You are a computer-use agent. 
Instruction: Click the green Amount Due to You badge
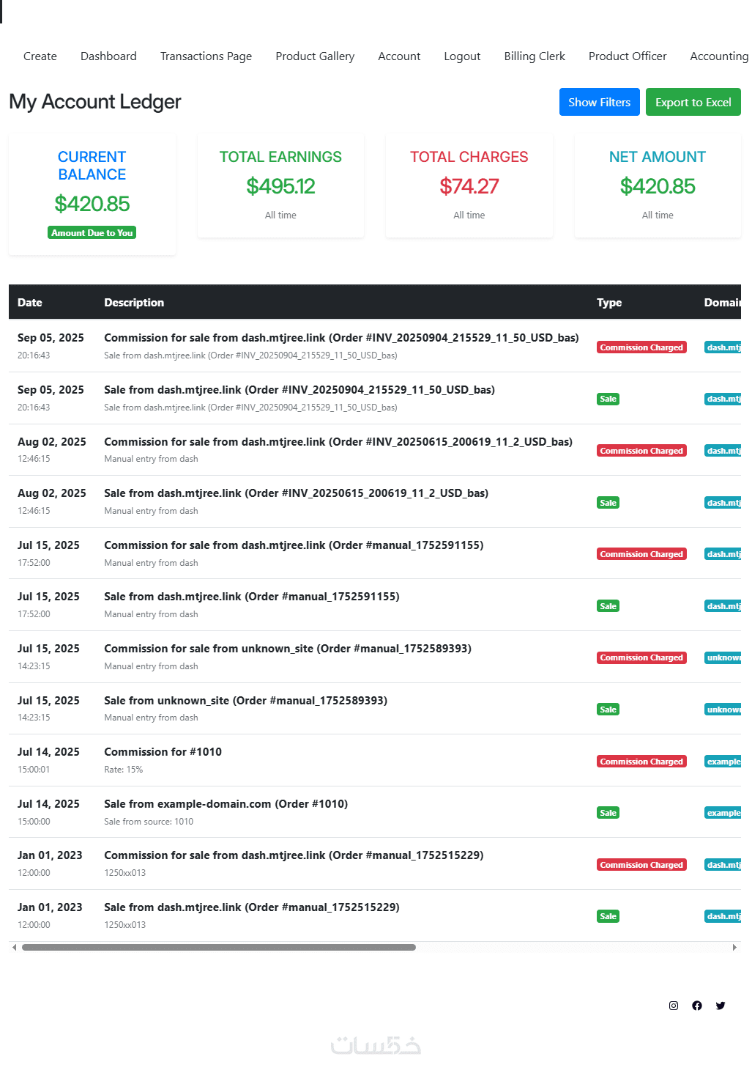click(x=92, y=233)
